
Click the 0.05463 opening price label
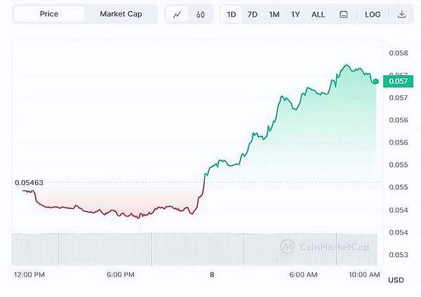tap(29, 183)
